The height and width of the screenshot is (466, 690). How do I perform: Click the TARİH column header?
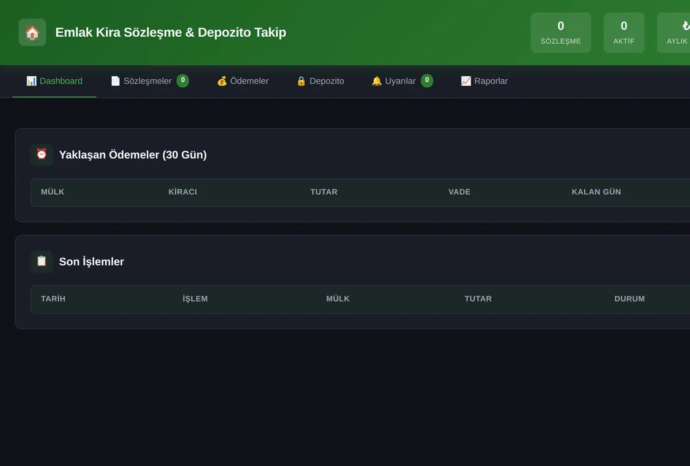[53, 299]
